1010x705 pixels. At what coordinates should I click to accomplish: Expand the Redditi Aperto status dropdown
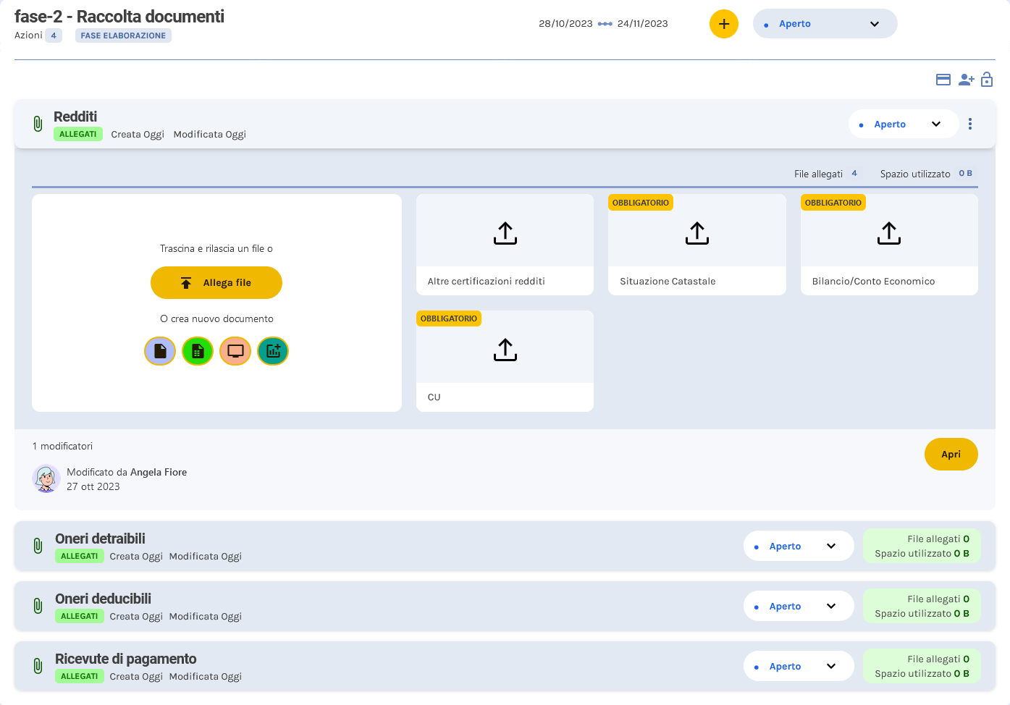pyautogui.click(x=903, y=124)
